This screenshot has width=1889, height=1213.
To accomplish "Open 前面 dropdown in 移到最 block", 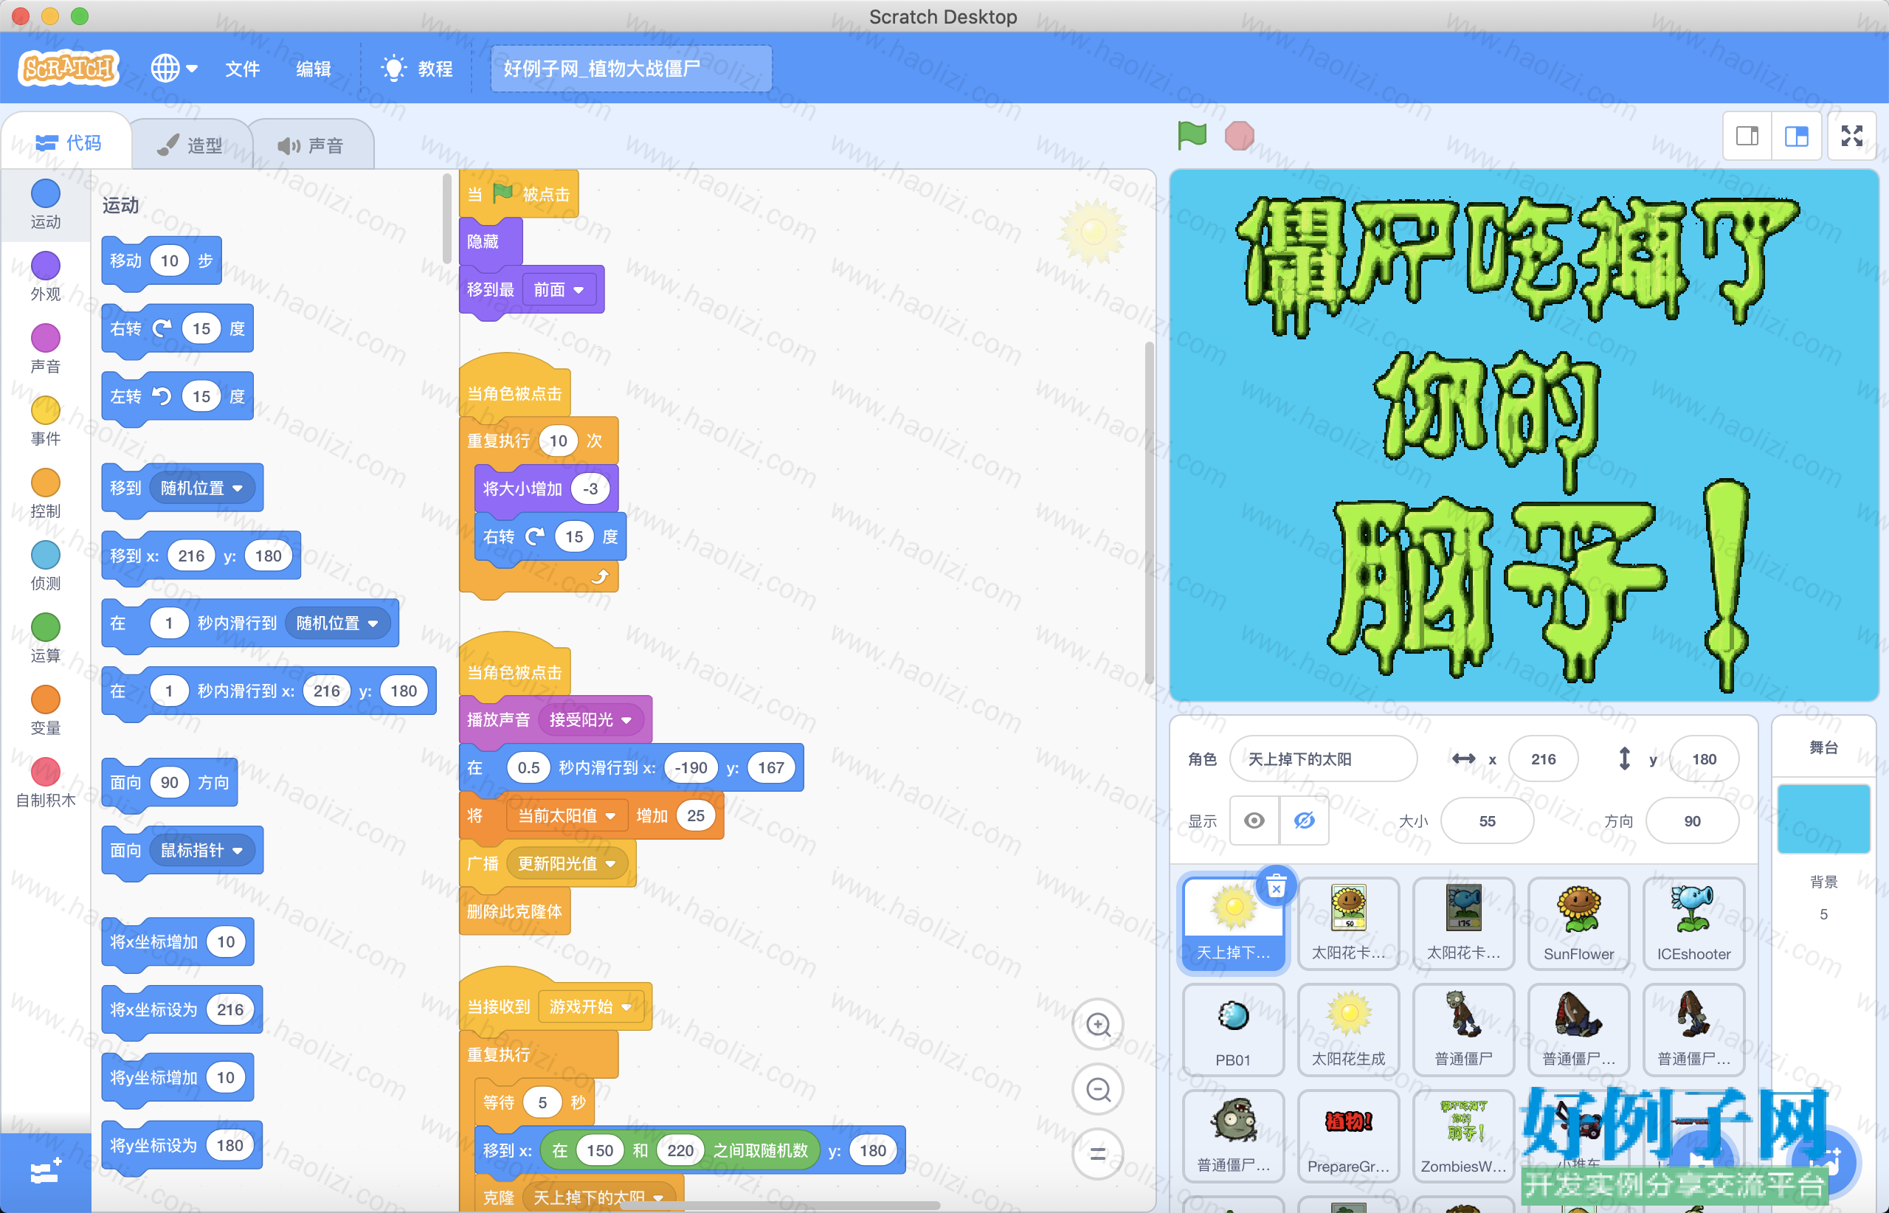I will [559, 290].
